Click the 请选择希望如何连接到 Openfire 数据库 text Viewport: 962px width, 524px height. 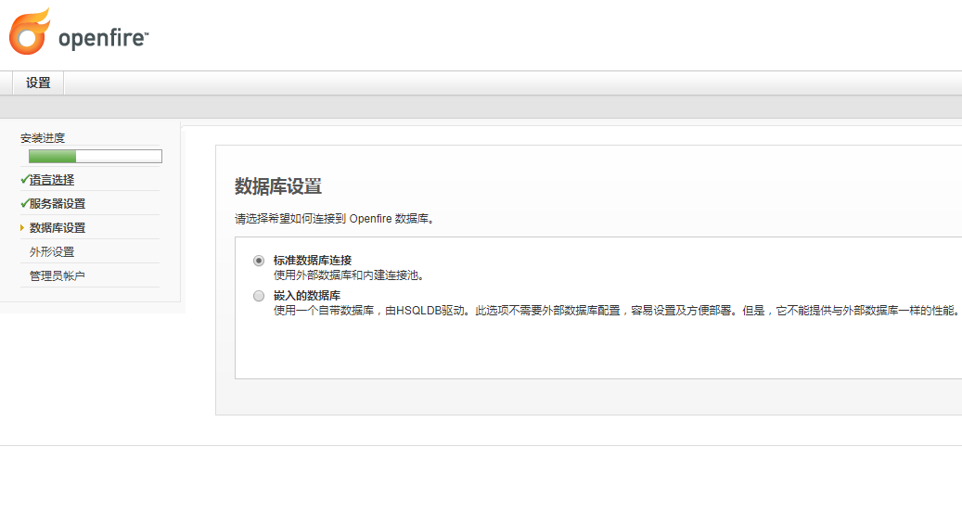point(334,219)
